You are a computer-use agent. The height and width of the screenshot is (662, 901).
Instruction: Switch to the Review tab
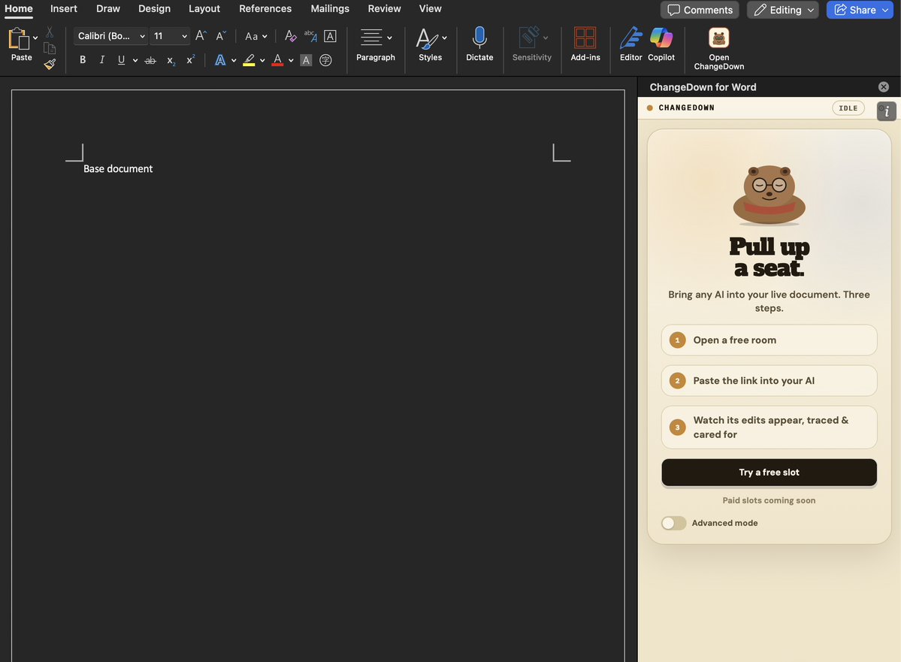385,8
